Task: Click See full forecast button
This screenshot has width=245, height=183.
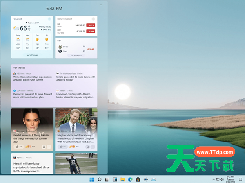Action: point(33,54)
